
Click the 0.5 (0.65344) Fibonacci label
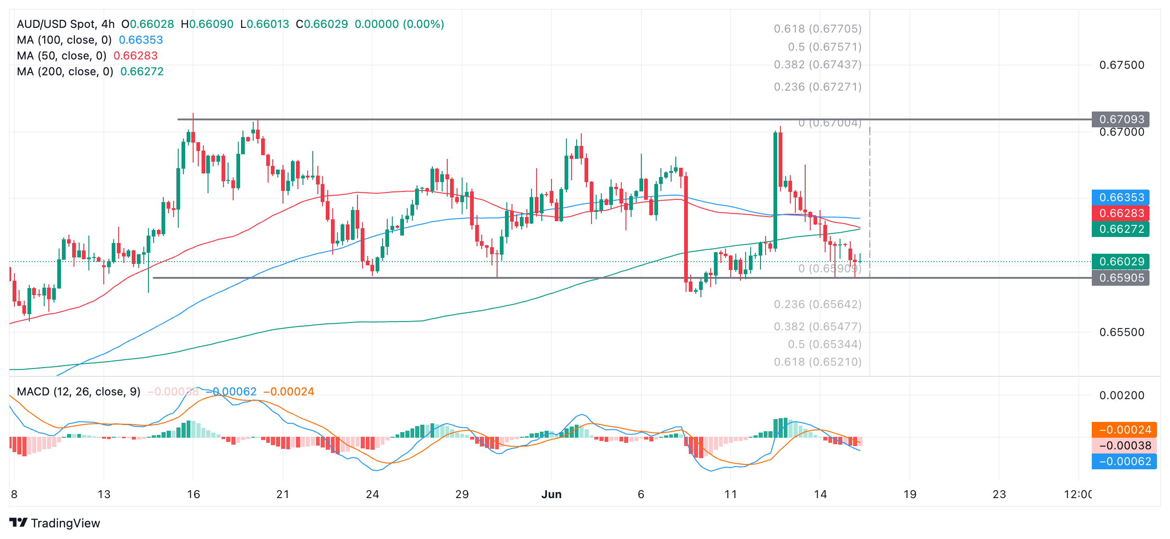(825, 344)
